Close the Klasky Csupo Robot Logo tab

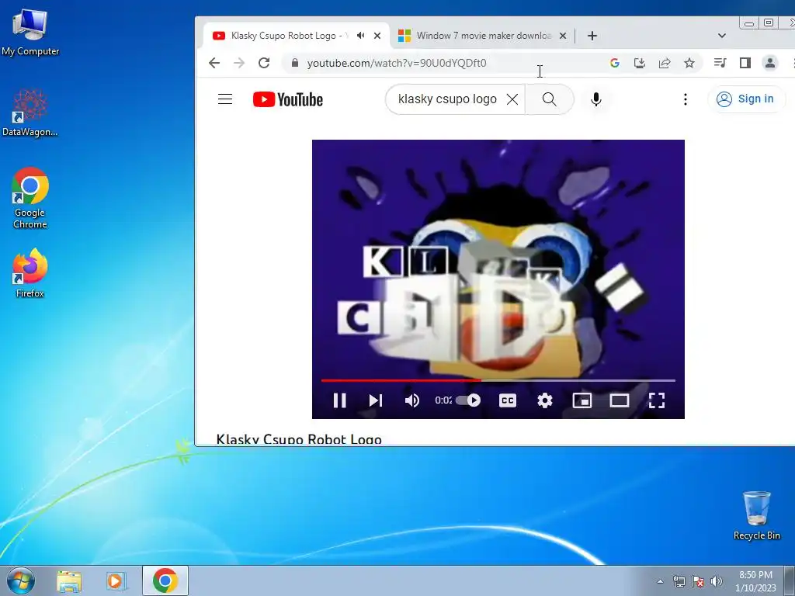(x=377, y=36)
